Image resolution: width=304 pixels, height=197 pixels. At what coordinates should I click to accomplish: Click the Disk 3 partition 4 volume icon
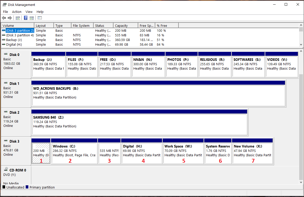click(x=4, y=35)
